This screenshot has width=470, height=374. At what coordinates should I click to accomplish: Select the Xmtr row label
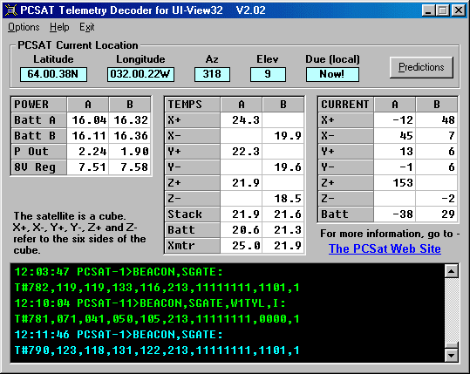[x=193, y=246]
